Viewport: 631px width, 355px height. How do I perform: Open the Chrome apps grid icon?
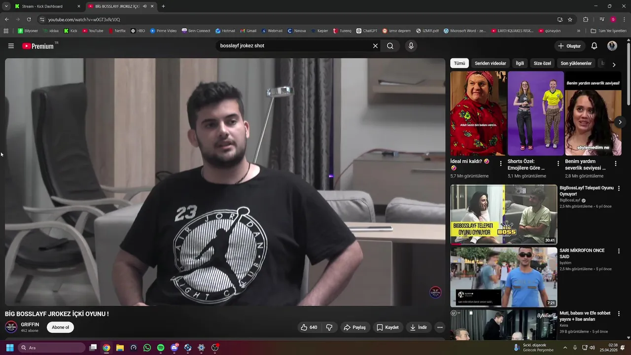pos(6,31)
